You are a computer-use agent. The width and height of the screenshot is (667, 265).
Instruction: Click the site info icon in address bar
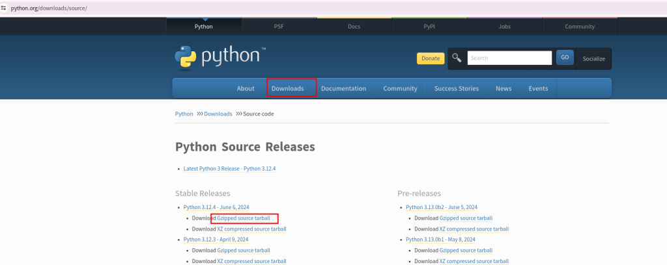coord(4,7)
